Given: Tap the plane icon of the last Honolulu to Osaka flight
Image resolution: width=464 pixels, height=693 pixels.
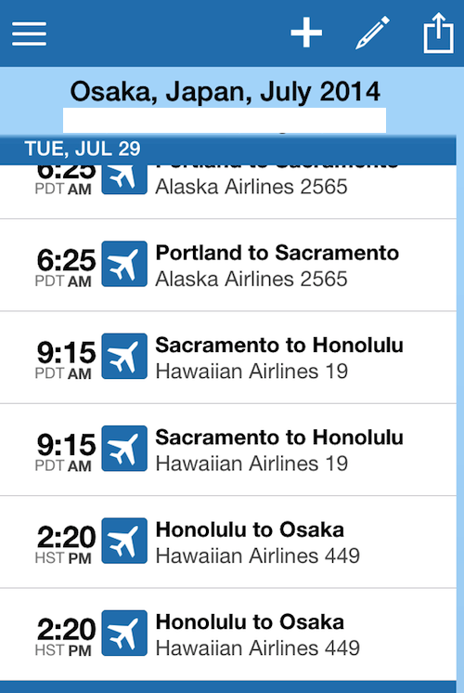Looking at the screenshot, I should [124, 634].
